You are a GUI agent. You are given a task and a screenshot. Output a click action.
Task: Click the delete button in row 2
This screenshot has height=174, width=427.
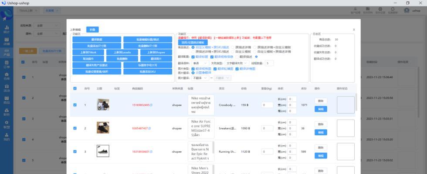coord(321,124)
